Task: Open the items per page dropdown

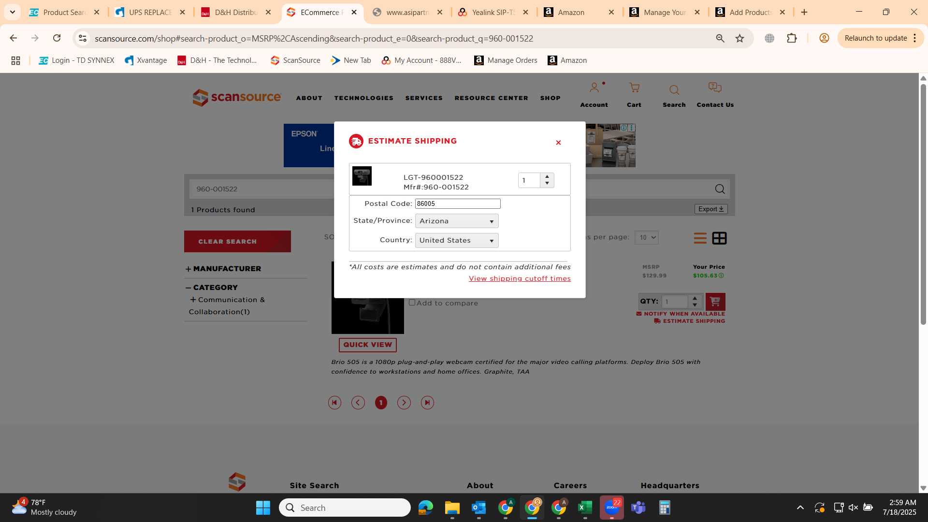Action: coord(647,237)
